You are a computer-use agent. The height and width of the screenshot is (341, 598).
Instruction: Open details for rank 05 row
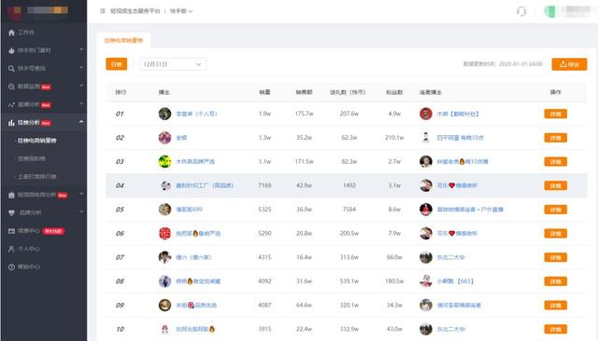coord(555,210)
